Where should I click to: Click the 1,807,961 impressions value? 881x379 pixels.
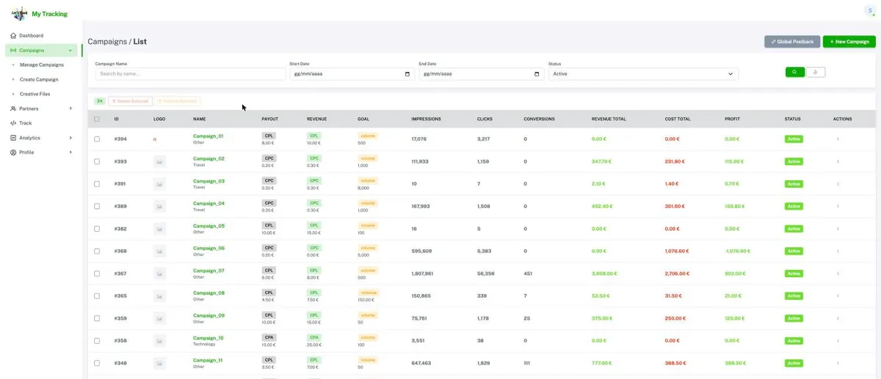coord(423,273)
